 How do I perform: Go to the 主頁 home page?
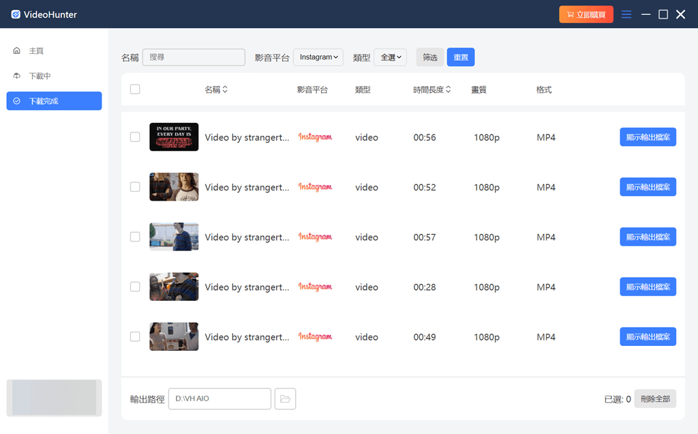tap(36, 50)
